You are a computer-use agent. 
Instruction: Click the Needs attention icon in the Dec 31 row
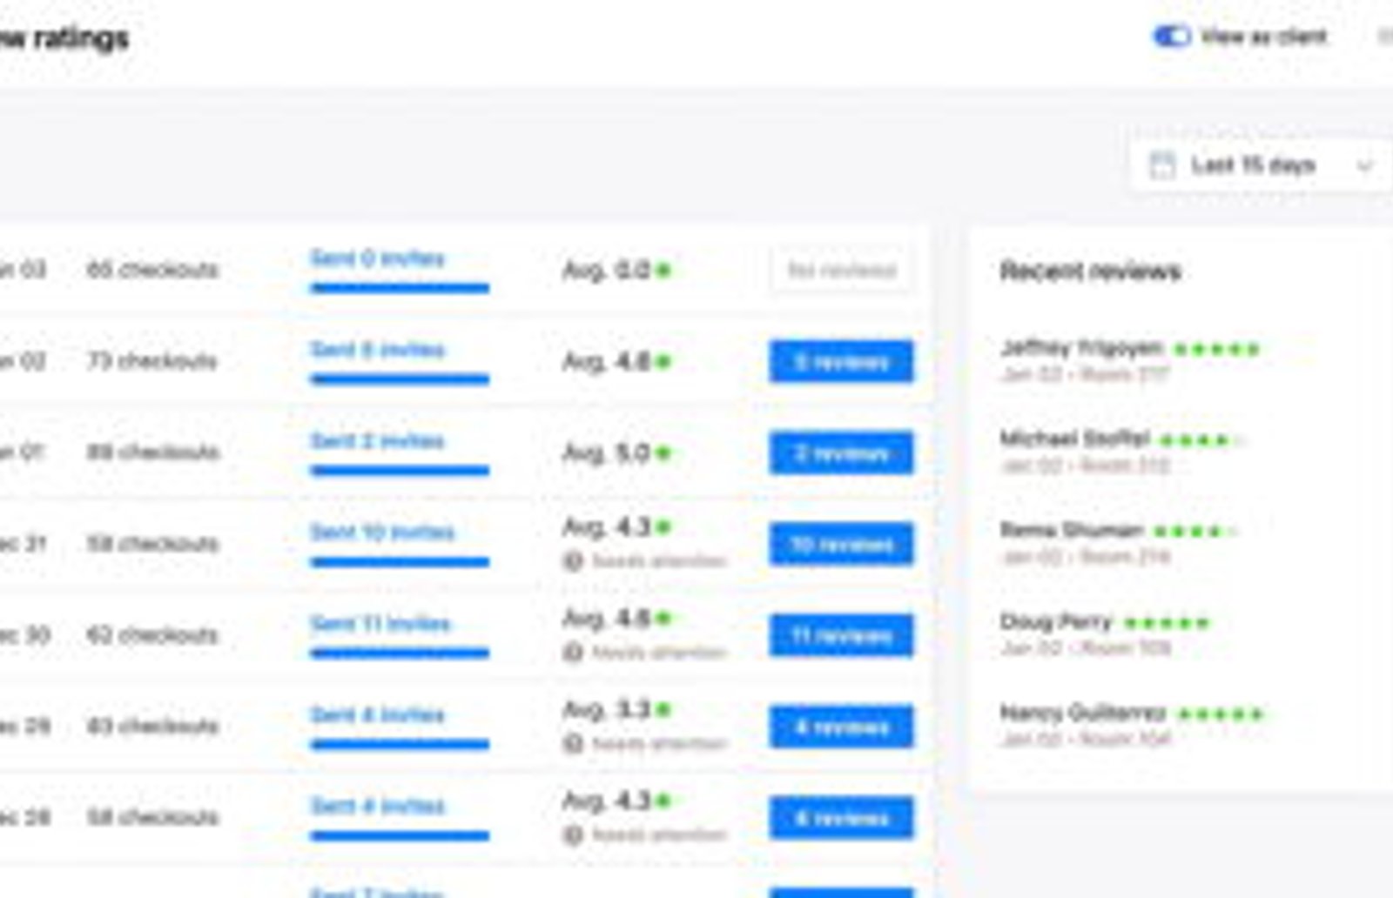tap(572, 561)
